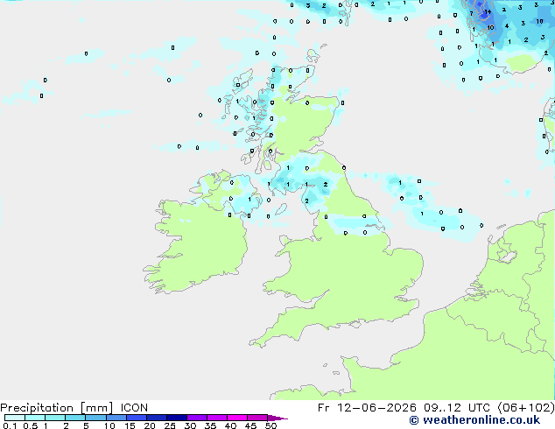Select the 5–10 mm legend color swatch
555x429 pixels.
pos(96,418)
